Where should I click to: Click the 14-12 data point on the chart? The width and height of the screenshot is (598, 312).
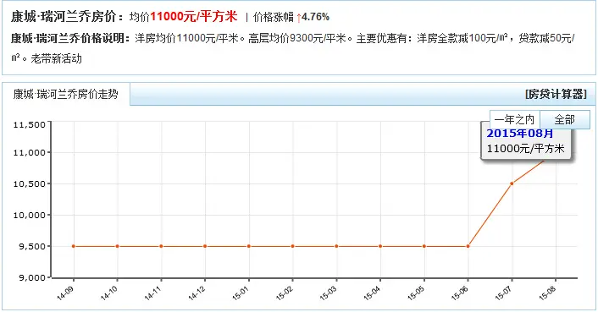coord(205,246)
